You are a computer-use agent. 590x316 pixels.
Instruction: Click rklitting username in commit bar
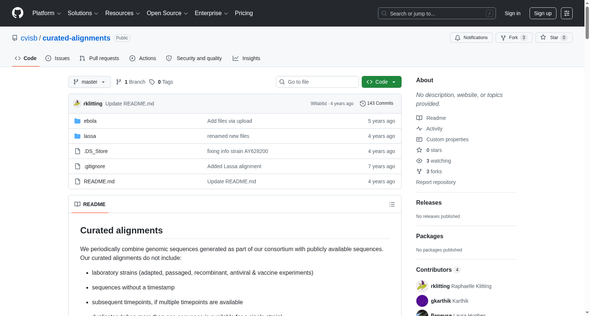[93, 104]
